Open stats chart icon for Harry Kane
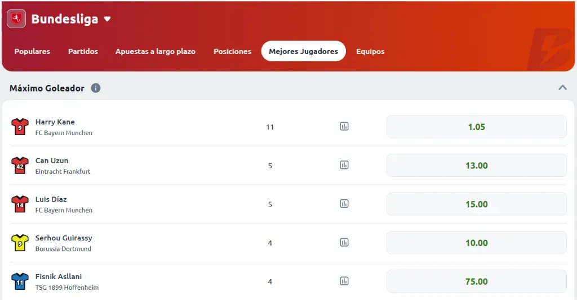Viewport: 577px width, 300px height. [x=344, y=127]
